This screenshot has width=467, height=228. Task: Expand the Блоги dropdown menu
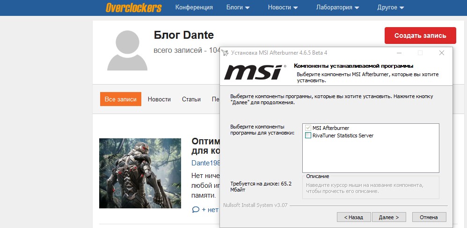[x=238, y=7]
